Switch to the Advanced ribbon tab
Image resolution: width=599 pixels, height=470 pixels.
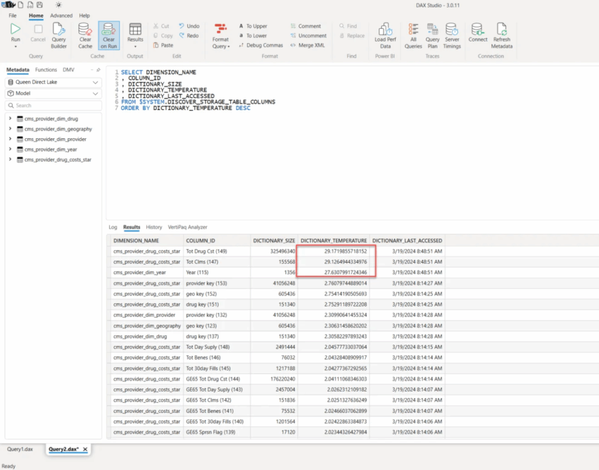[61, 16]
